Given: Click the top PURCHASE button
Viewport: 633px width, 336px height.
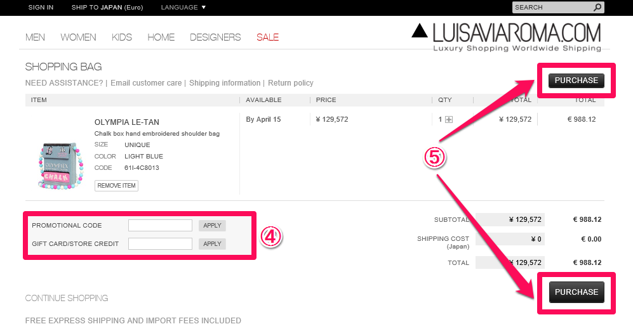Looking at the screenshot, I should 576,81.
